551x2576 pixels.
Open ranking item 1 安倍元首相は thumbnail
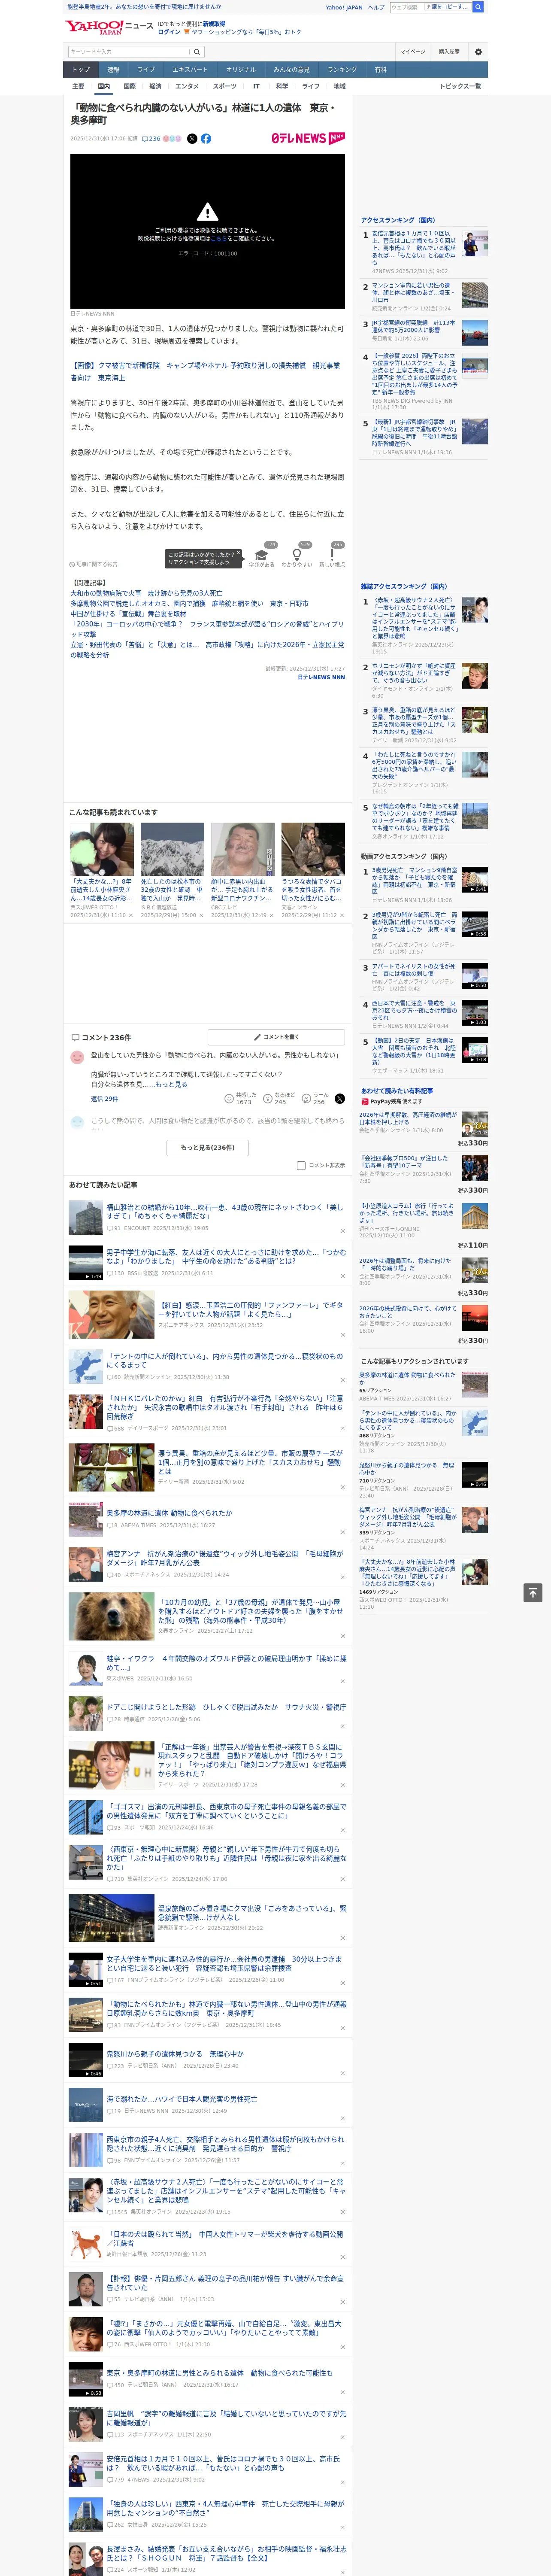pyautogui.click(x=475, y=243)
